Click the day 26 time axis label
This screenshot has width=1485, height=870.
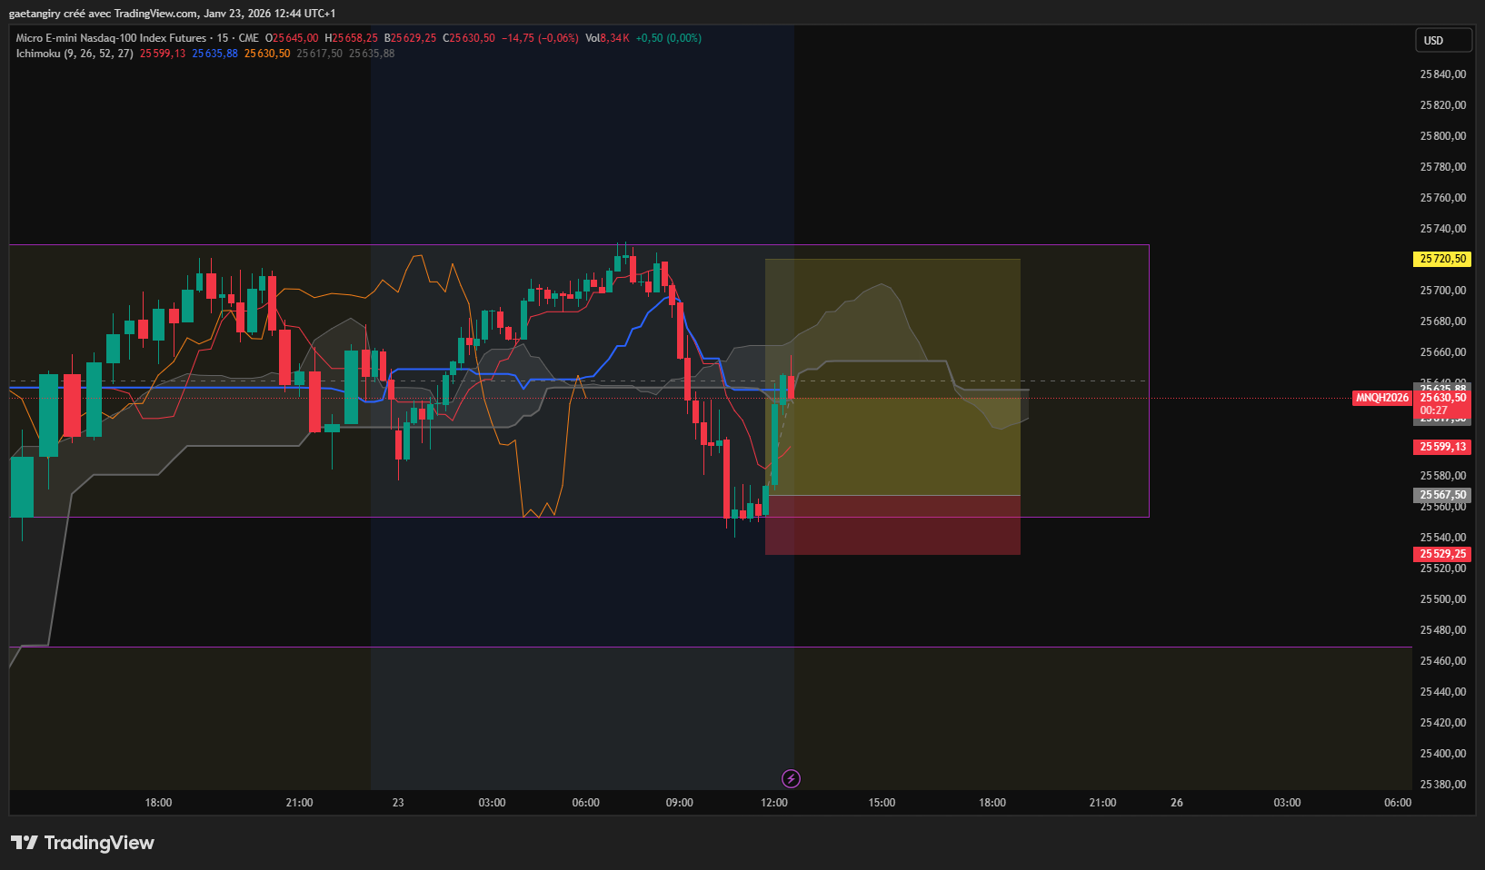(x=1177, y=803)
